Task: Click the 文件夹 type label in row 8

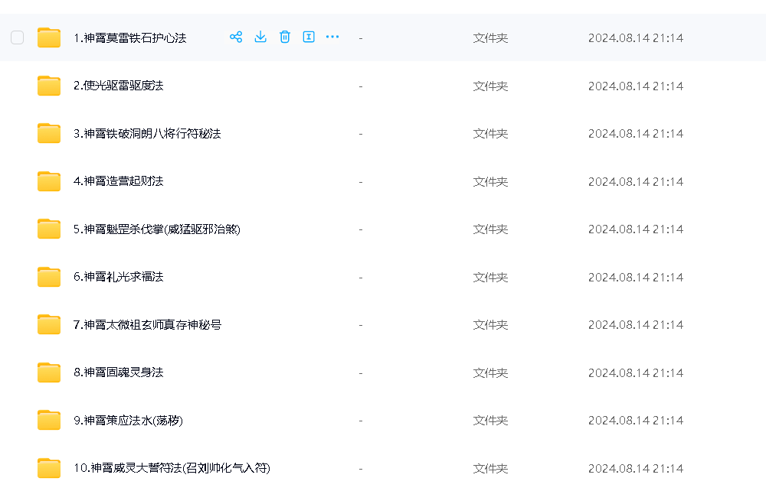Action: 490,372
